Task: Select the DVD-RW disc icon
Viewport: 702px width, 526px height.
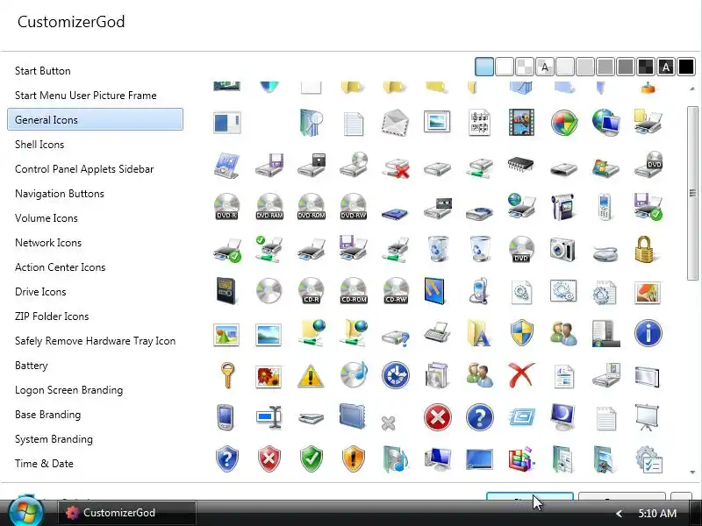Action: (354, 207)
